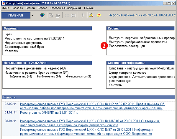
Task: Click the first greyed list-view icon
Action: click(67, 15)
